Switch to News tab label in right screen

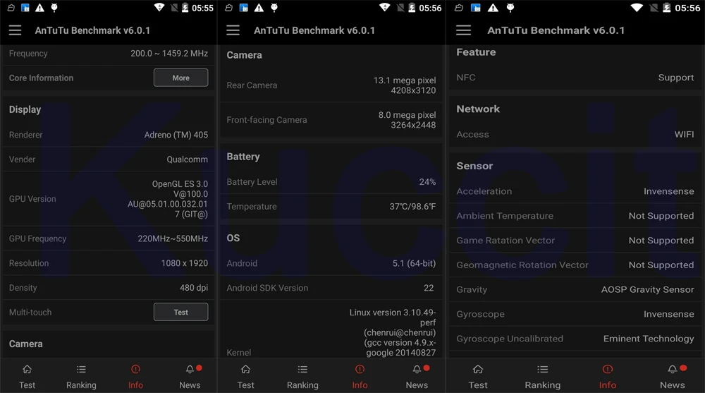(672, 385)
